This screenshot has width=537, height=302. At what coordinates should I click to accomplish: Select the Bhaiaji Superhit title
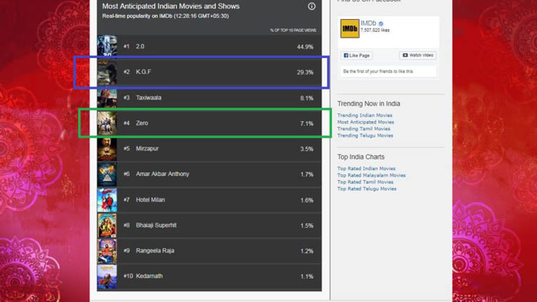click(156, 225)
